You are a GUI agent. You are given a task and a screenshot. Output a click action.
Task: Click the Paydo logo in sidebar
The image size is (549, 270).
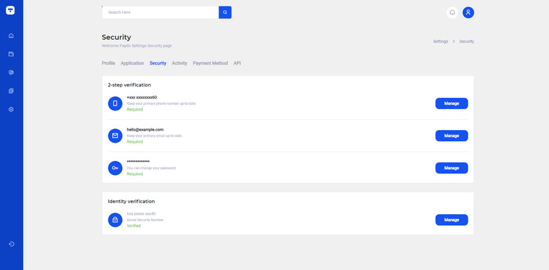(x=11, y=10)
